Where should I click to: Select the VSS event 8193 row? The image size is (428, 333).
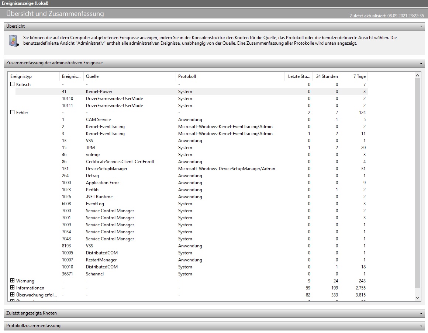click(x=191, y=246)
